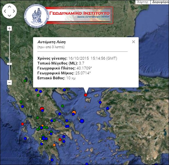Select the large orange marker near Skopelos
The height and width of the screenshot is (165, 169).
click(74, 113)
